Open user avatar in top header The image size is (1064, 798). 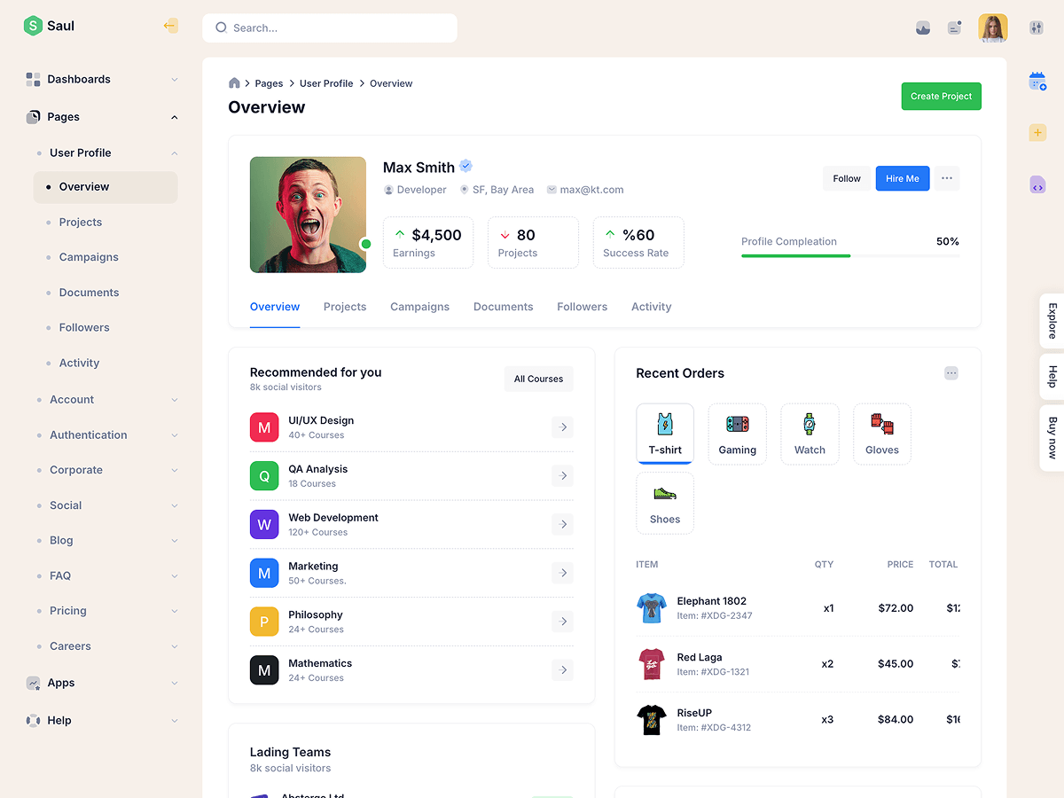[992, 27]
